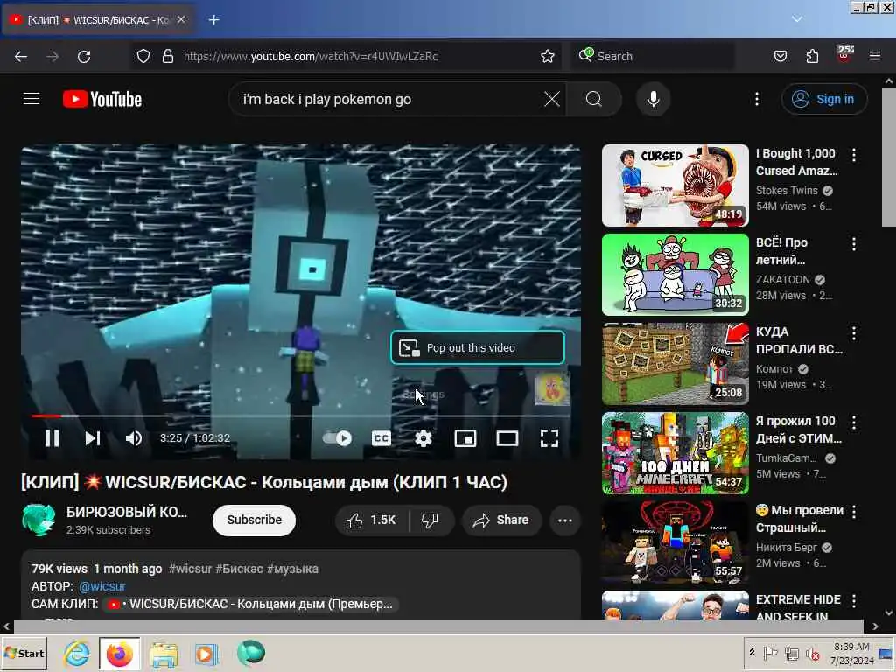Image resolution: width=896 pixels, height=672 pixels.
Task: Click the YouTube search magnifier button
Action: pyautogui.click(x=594, y=99)
